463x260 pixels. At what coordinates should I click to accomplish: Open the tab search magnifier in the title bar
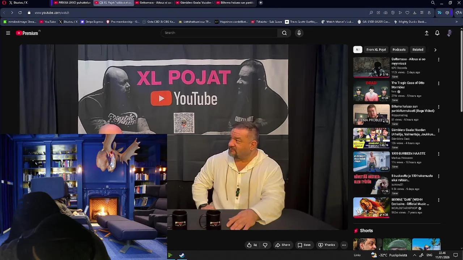pyautogui.click(x=433, y=3)
